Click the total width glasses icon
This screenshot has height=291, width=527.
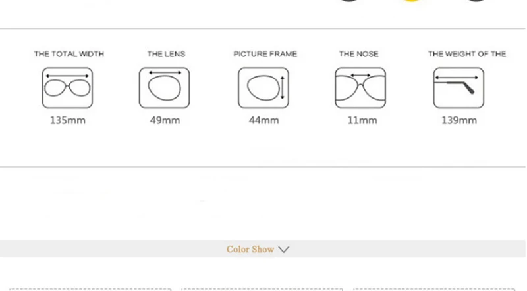click(67, 88)
